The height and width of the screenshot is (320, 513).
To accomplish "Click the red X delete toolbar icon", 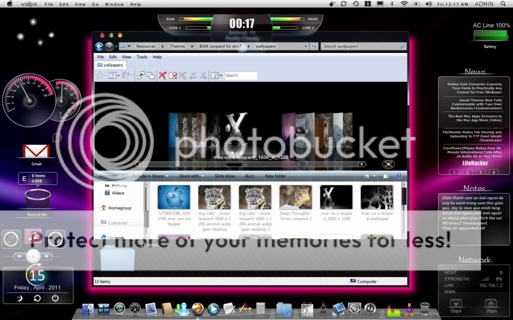I will point(162,75).
